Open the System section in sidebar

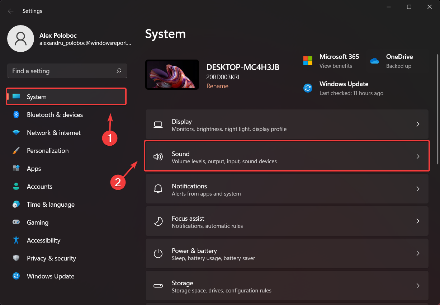click(x=37, y=97)
